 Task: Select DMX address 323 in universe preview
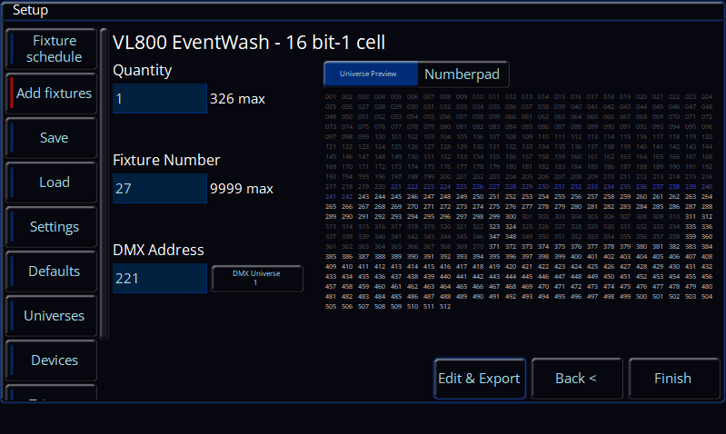[494, 227]
